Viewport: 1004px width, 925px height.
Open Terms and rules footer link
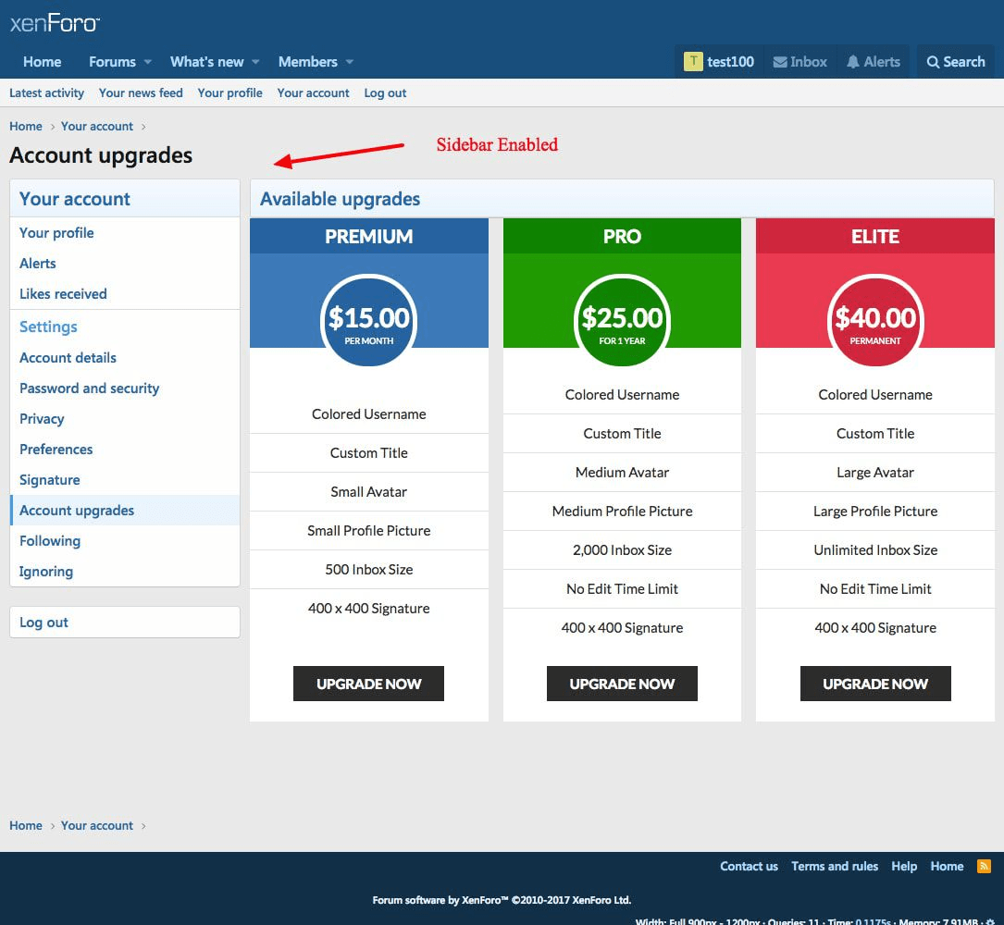pos(834,866)
